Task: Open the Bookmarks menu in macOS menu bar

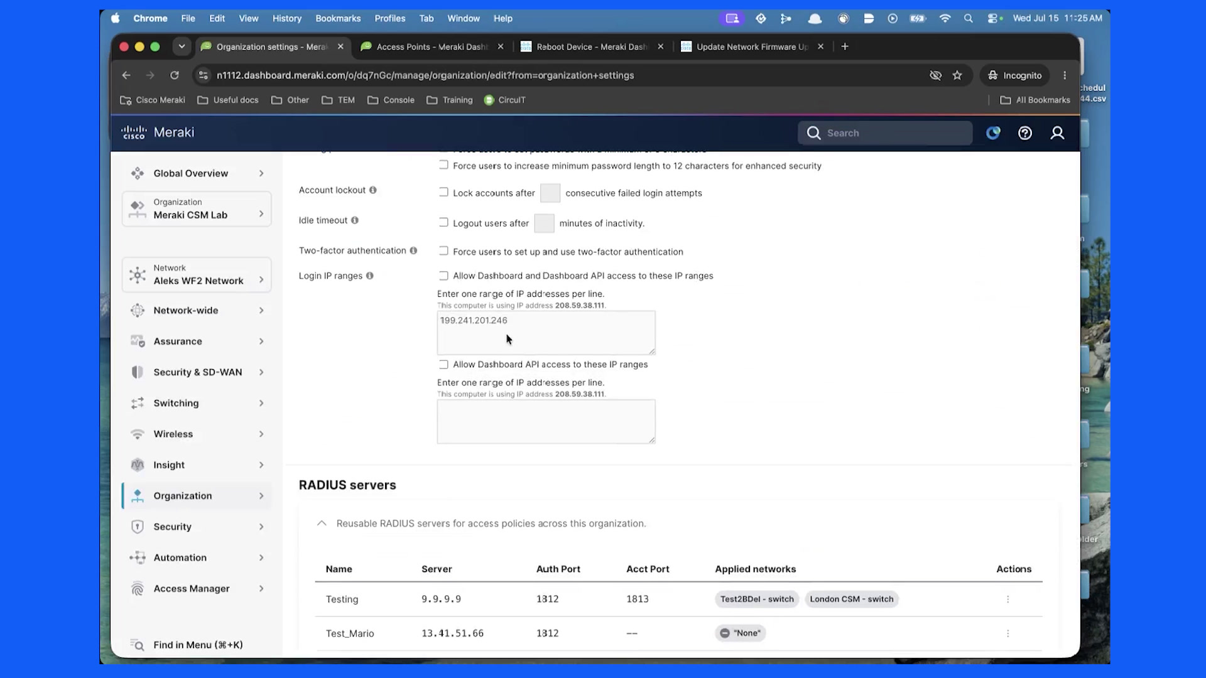Action: [x=338, y=18]
